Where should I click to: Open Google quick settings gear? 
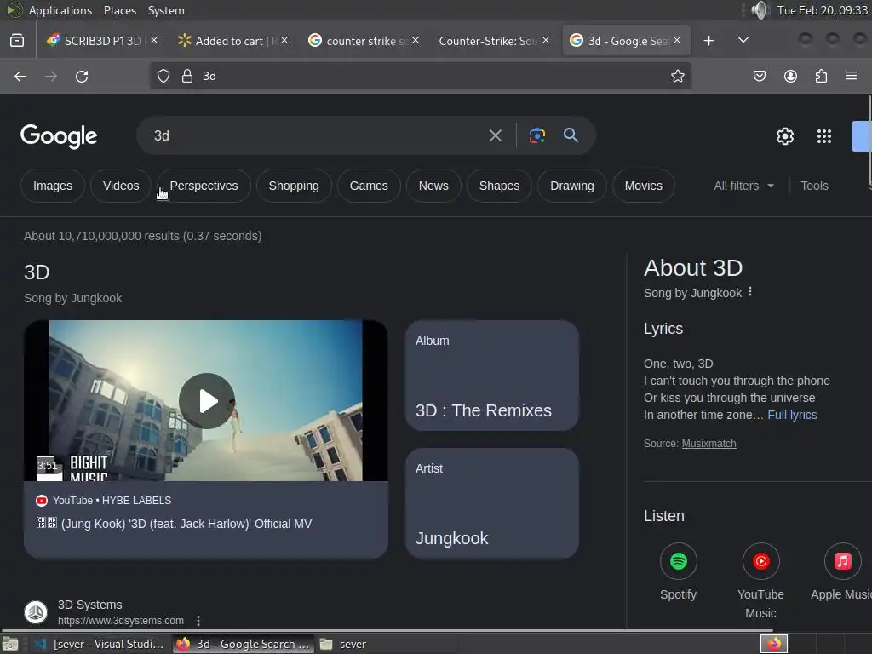click(784, 136)
